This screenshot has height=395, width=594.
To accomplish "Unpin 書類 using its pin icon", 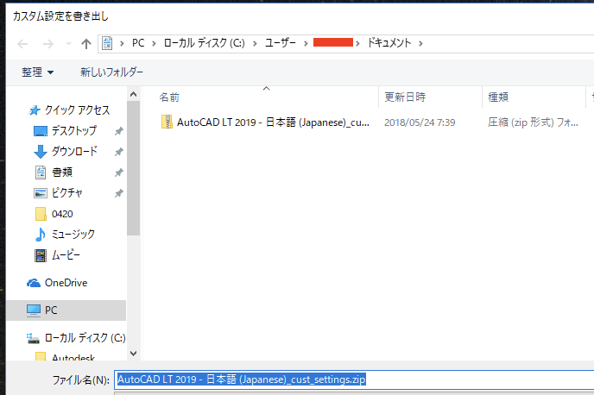I will point(119,172).
